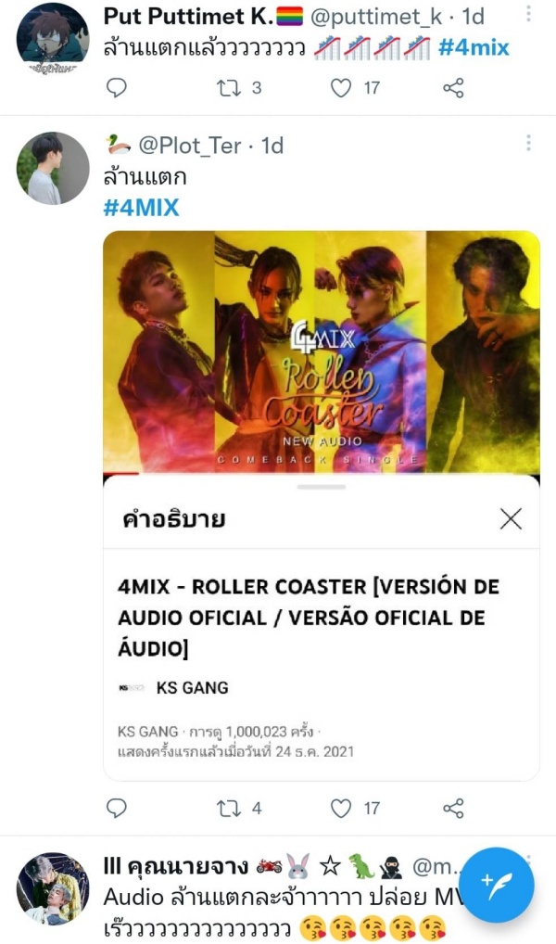556x944 pixels.
Task: Open คุณนายจาง's profile avatar
Action: tap(52, 888)
